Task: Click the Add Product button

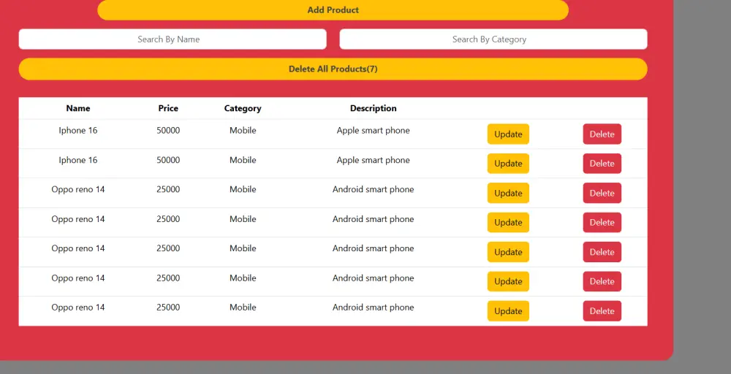Action: pos(333,10)
